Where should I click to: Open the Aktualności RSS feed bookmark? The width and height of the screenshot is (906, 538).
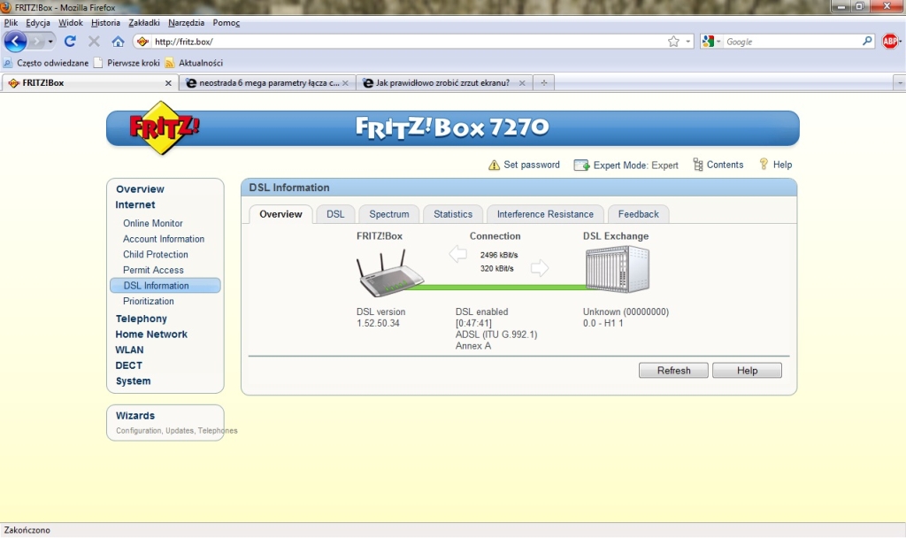coord(194,63)
